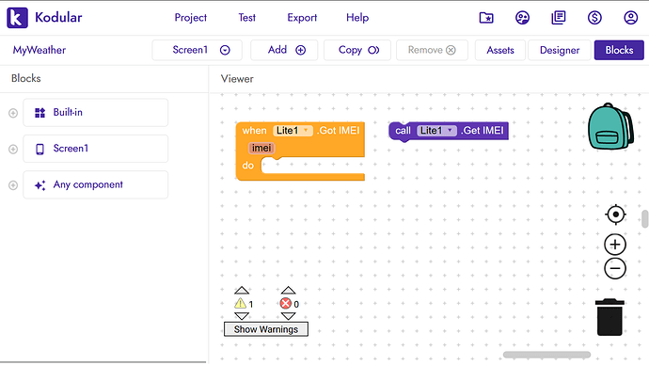The image size is (649, 365).
Task: Center workspace with the target icon
Action: (x=615, y=214)
